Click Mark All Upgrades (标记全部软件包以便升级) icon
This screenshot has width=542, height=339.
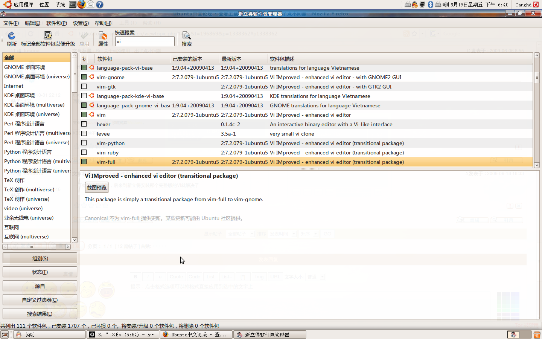coord(48,36)
